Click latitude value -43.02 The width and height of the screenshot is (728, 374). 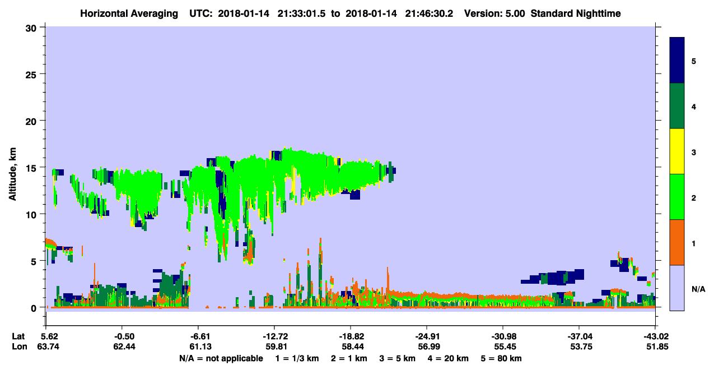coord(655,336)
